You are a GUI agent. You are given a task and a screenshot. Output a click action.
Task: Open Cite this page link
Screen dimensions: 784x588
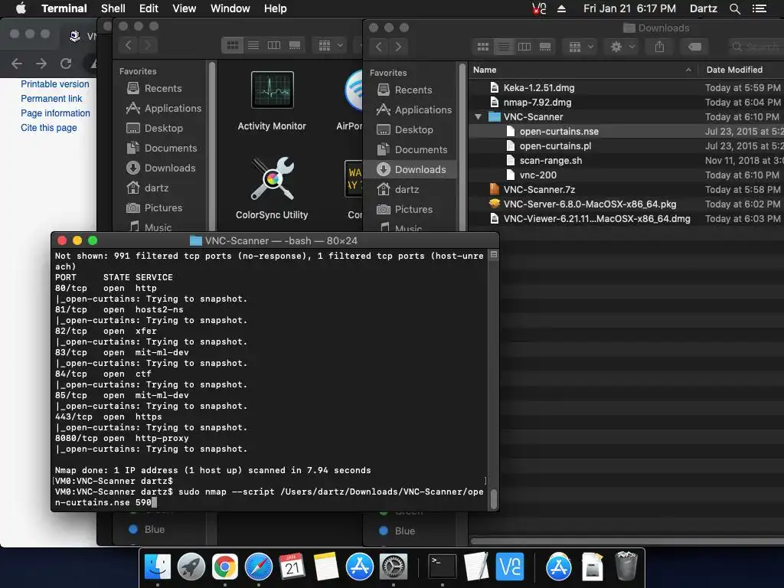click(48, 128)
